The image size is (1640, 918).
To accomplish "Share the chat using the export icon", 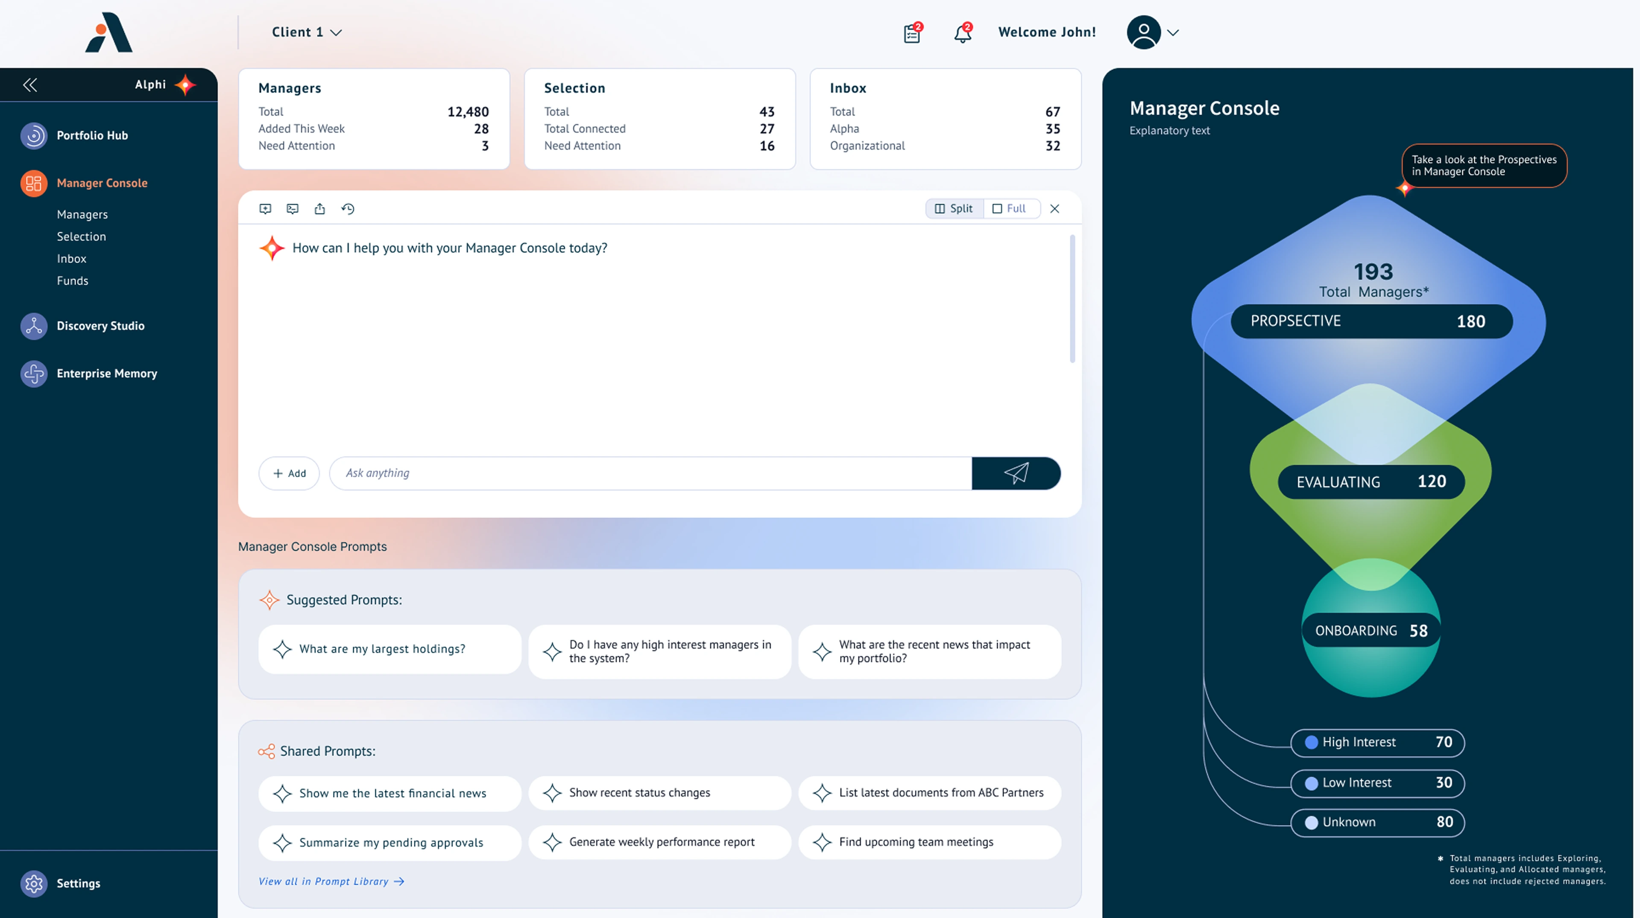I will [x=319, y=209].
